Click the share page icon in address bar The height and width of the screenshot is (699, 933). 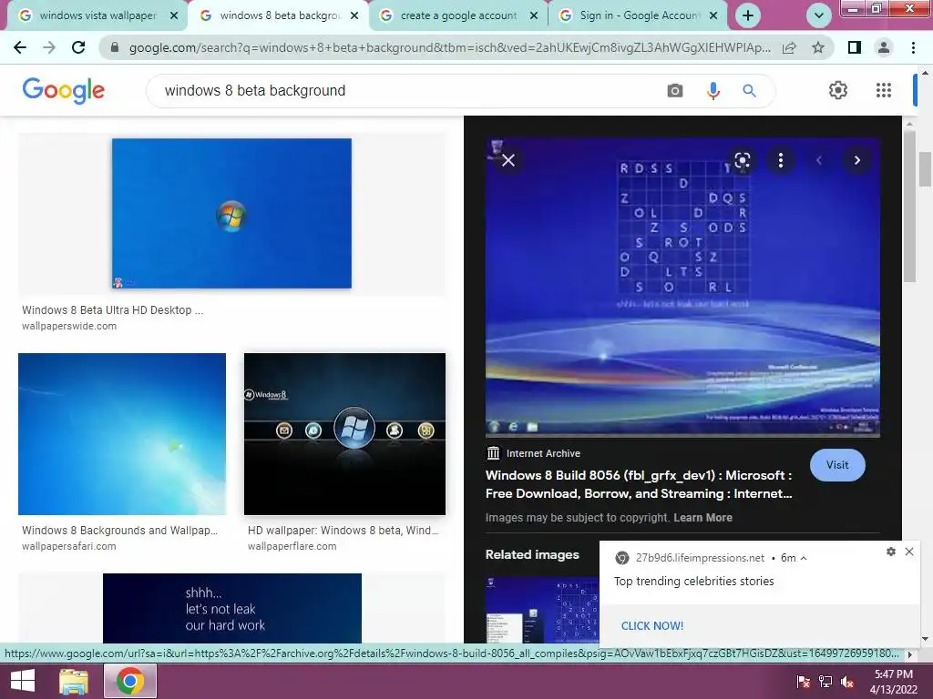(x=789, y=47)
